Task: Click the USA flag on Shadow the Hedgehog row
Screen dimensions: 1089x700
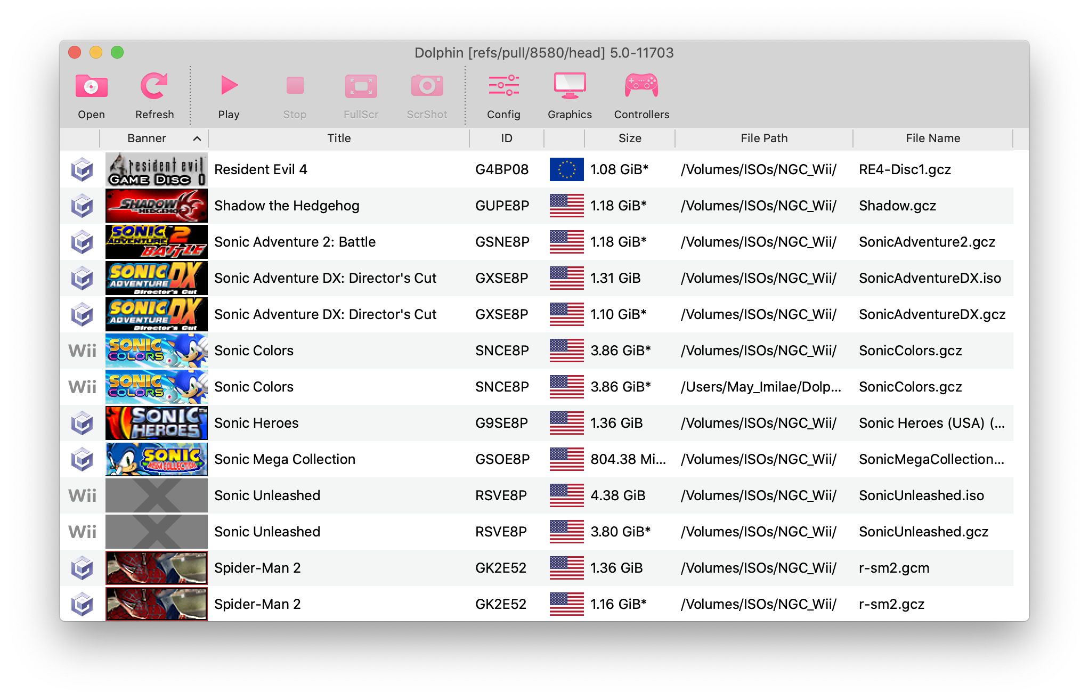Action: pyautogui.click(x=566, y=205)
